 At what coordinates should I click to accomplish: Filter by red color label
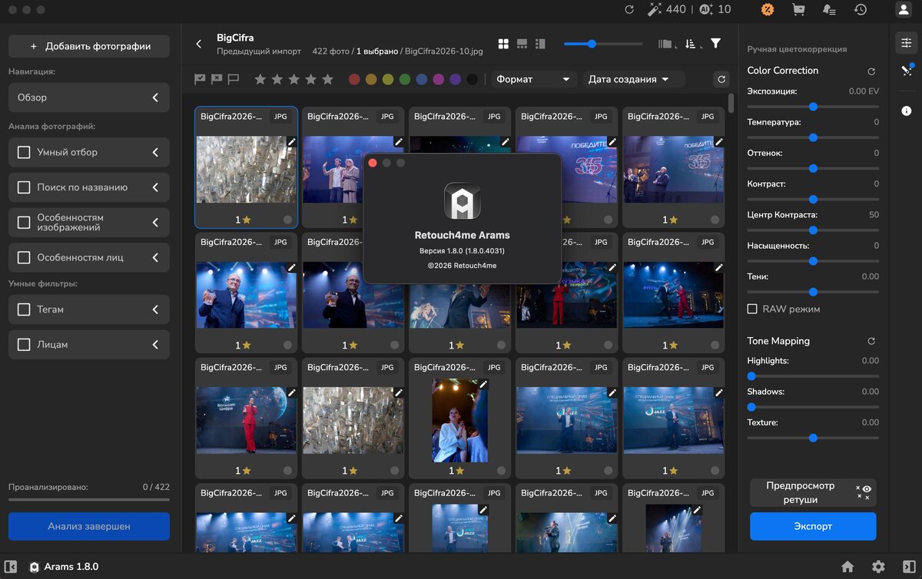(354, 79)
